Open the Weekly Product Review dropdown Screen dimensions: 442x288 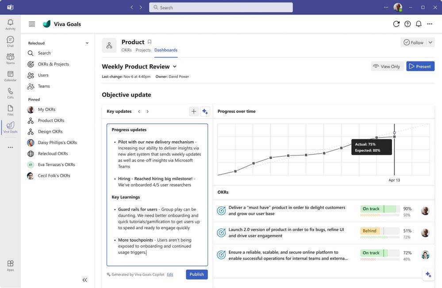(x=175, y=67)
